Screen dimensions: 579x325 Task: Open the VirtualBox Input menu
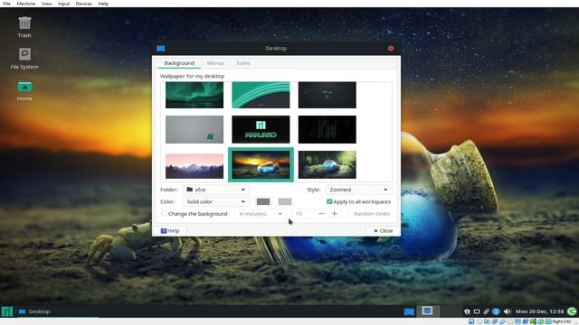[63, 4]
